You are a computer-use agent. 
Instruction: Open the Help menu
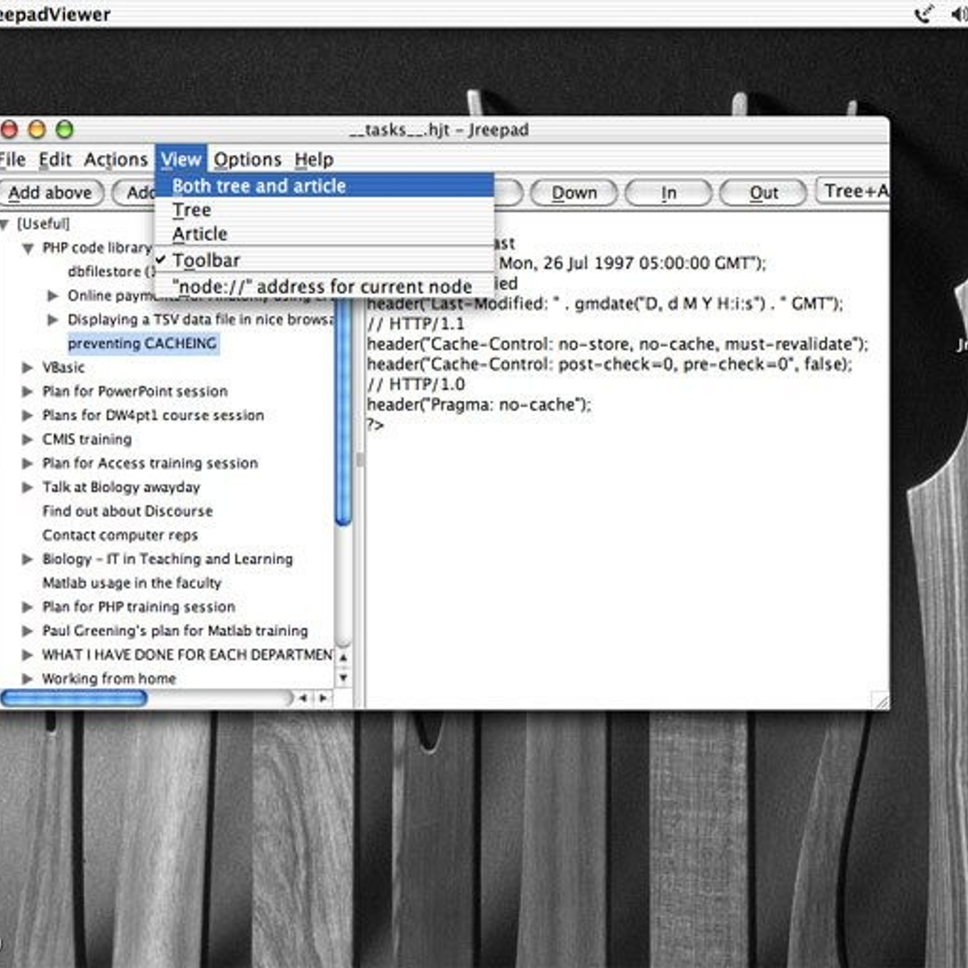point(314,159)
